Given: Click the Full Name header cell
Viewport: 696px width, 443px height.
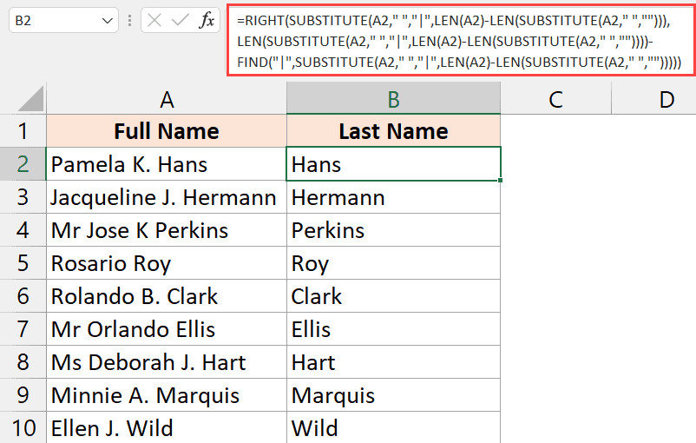Looking at the screenshot, I should pos(167,131).
